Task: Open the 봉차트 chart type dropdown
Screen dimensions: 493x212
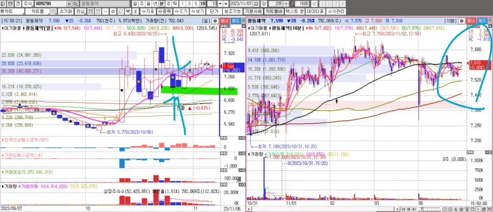Action: pos(12,11)
